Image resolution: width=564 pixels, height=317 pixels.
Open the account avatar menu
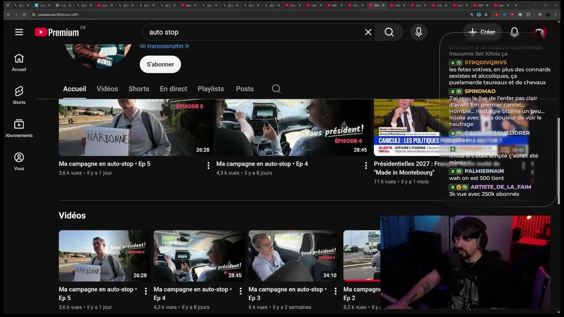coord(539,32)
